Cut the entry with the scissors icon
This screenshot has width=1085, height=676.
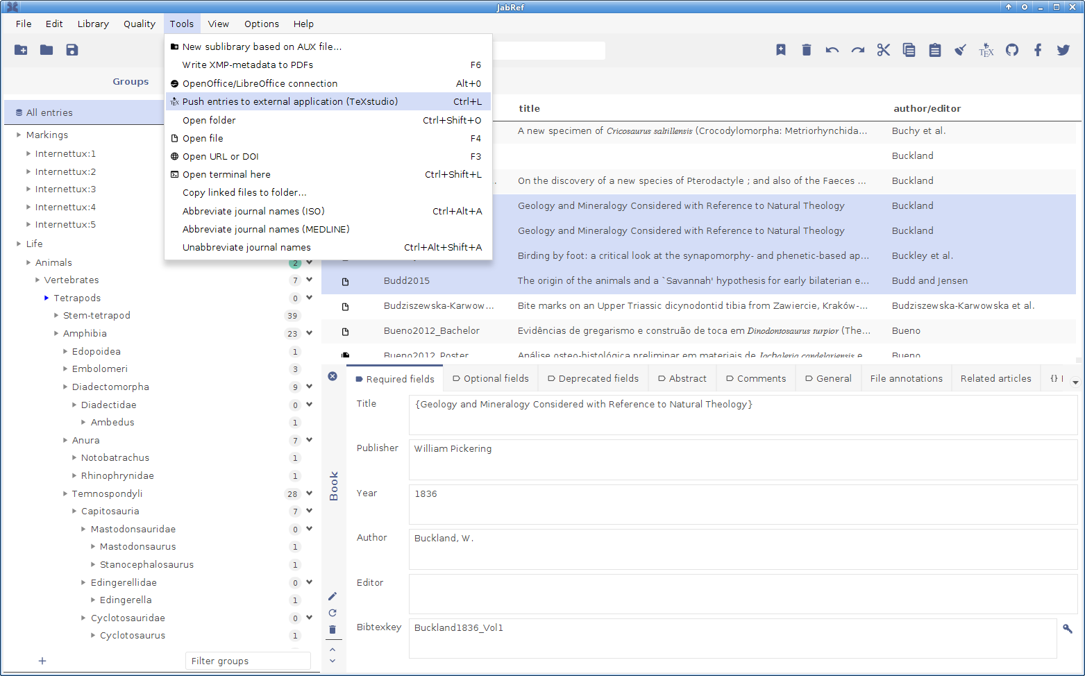884,50
